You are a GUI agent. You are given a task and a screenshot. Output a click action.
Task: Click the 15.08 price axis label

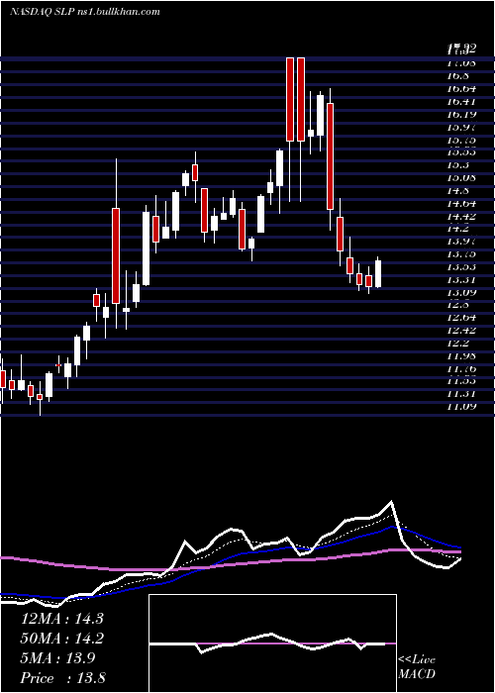click(461, 178)
